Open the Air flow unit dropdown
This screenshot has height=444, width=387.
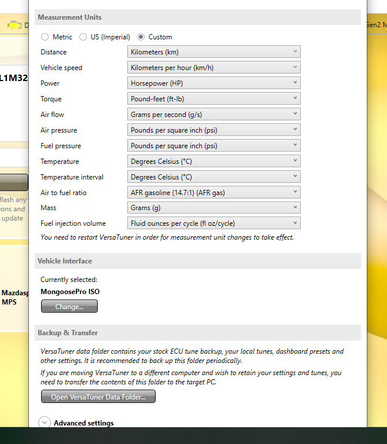pyautogui.click(x=214, y=114)
